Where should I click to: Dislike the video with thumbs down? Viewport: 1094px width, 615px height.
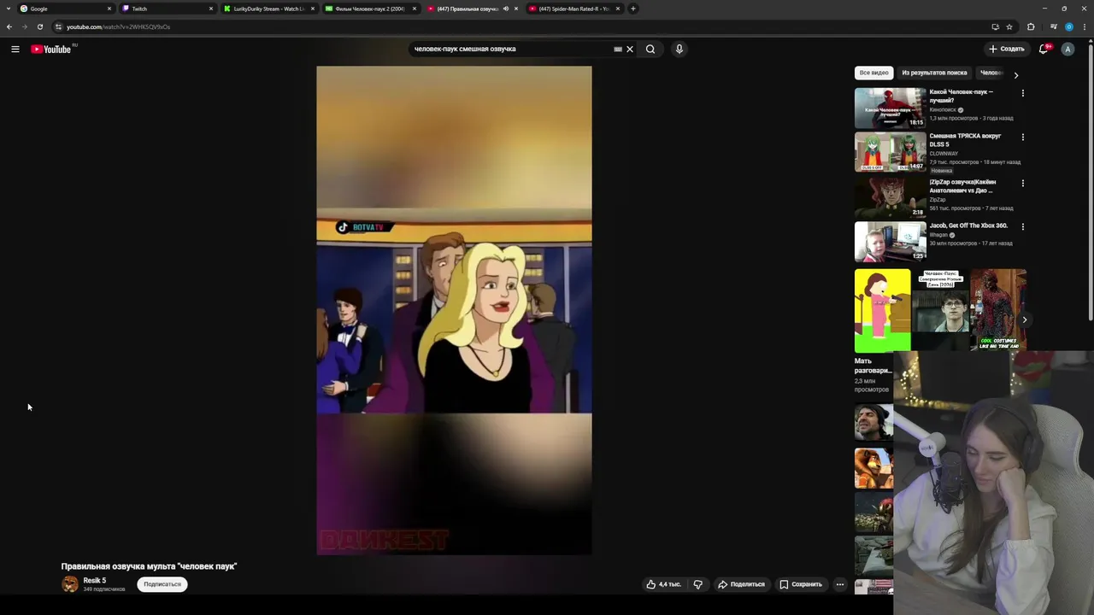pyautogui.click(x=698, y=584)
